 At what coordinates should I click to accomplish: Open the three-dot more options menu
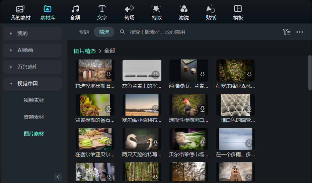300,32
